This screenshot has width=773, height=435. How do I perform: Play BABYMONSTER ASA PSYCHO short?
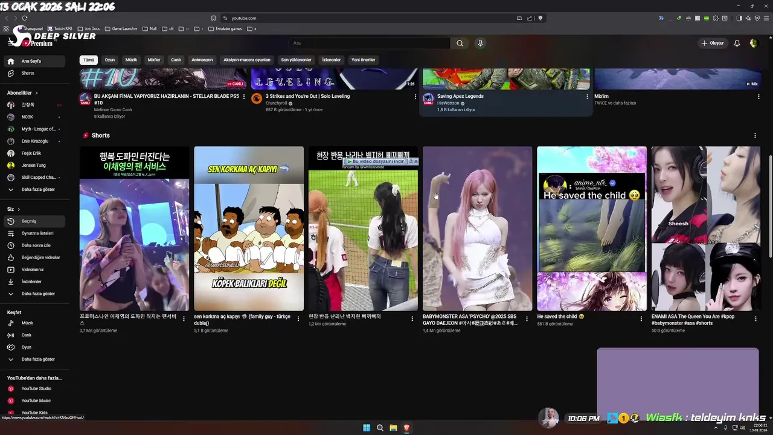point(477,228)
